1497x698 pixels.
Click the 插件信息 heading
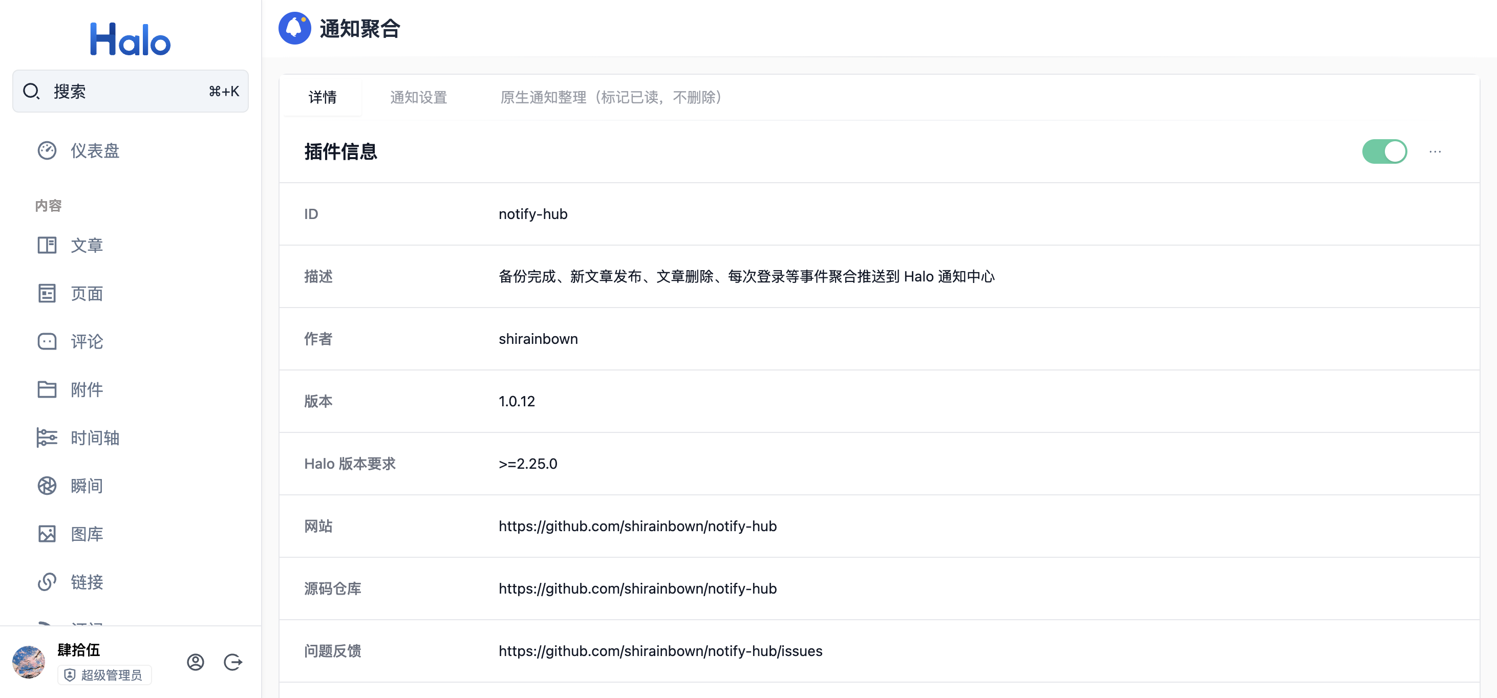[340, 151]
